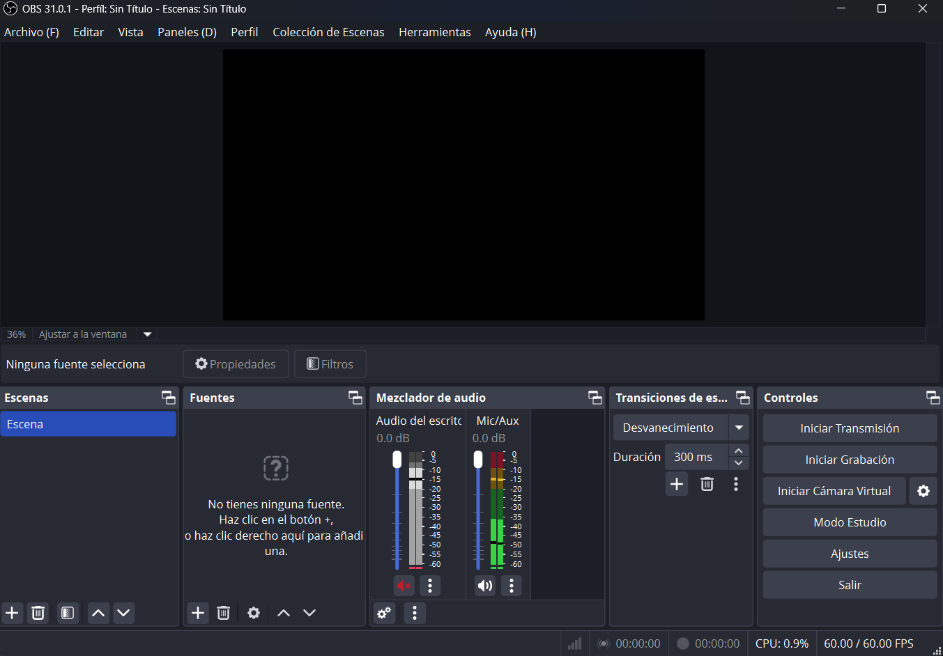943x656 pixels.
Task: Unmute Audio del escritorio
Action: pyautogui.click(x=404, y=586)
